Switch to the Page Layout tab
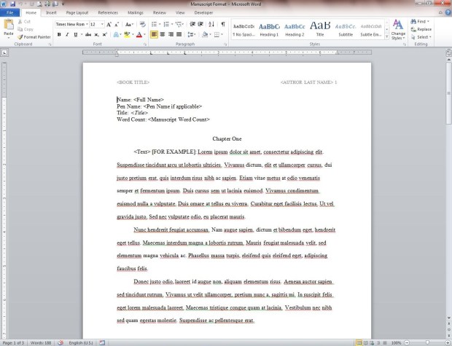452x346 pixels. [x=77, y=12]
